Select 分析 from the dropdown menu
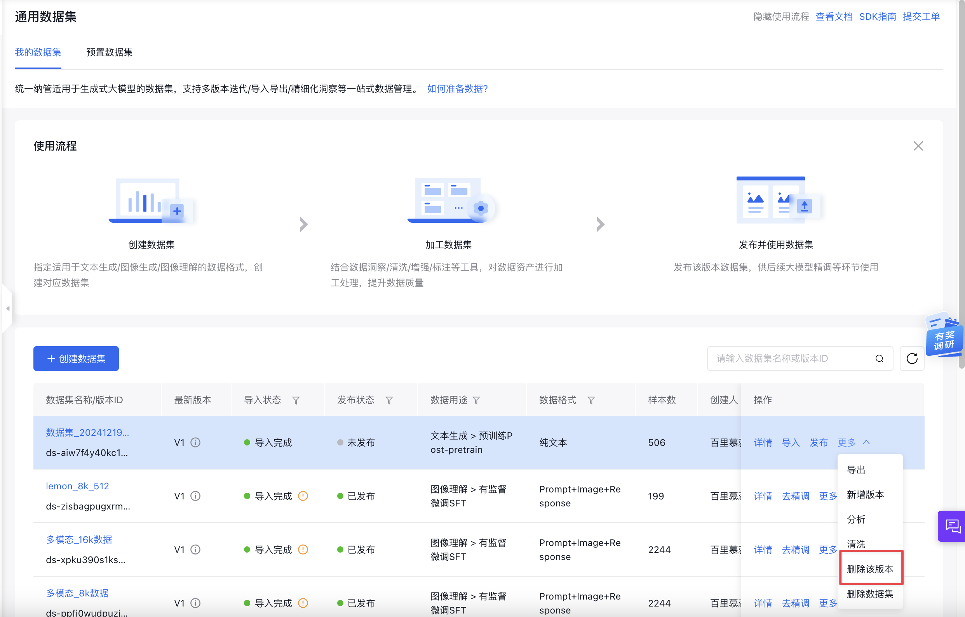Screen dimensions: 965x617 click(x=869, y=519)
